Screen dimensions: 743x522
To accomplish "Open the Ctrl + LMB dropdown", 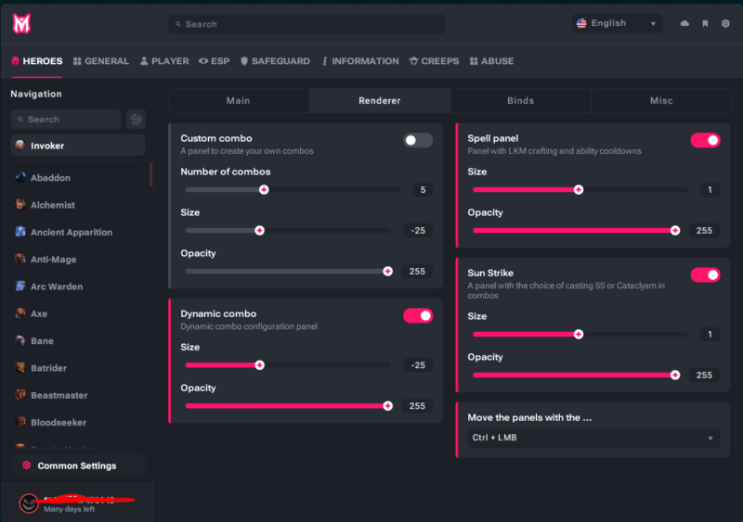I will pyautogui.click(x=593, y=438).
